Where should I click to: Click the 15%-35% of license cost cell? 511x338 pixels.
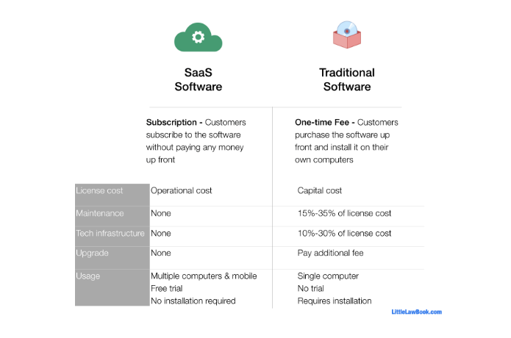pos(344,213)
